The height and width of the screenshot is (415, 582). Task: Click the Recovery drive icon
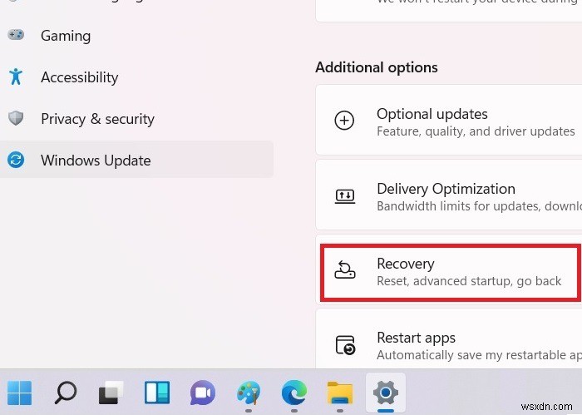pos(345,269)
